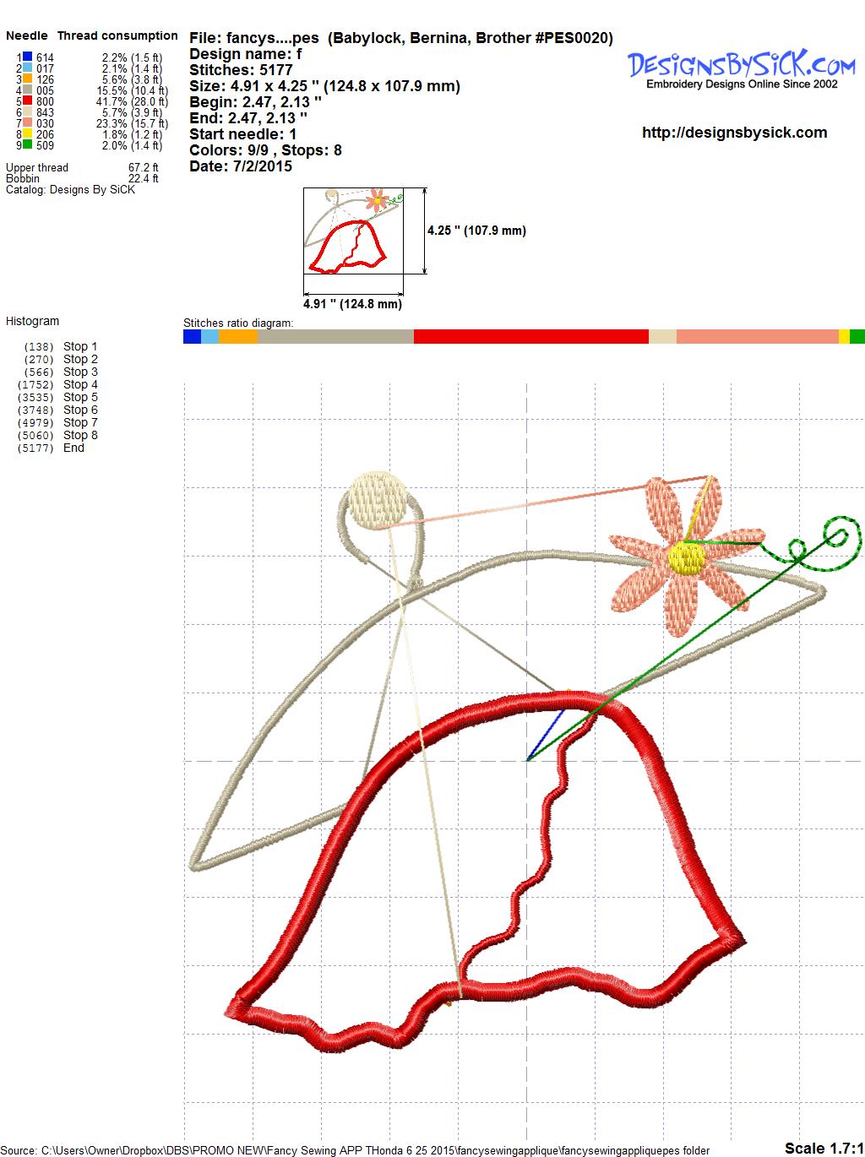Click the blue needle 1 color swatch
Image resolution: width=865 pixels, height=1157 pixels.
(x=28, y=57)
